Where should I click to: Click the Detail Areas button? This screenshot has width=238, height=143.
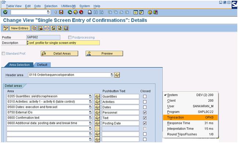coord(59,53)
